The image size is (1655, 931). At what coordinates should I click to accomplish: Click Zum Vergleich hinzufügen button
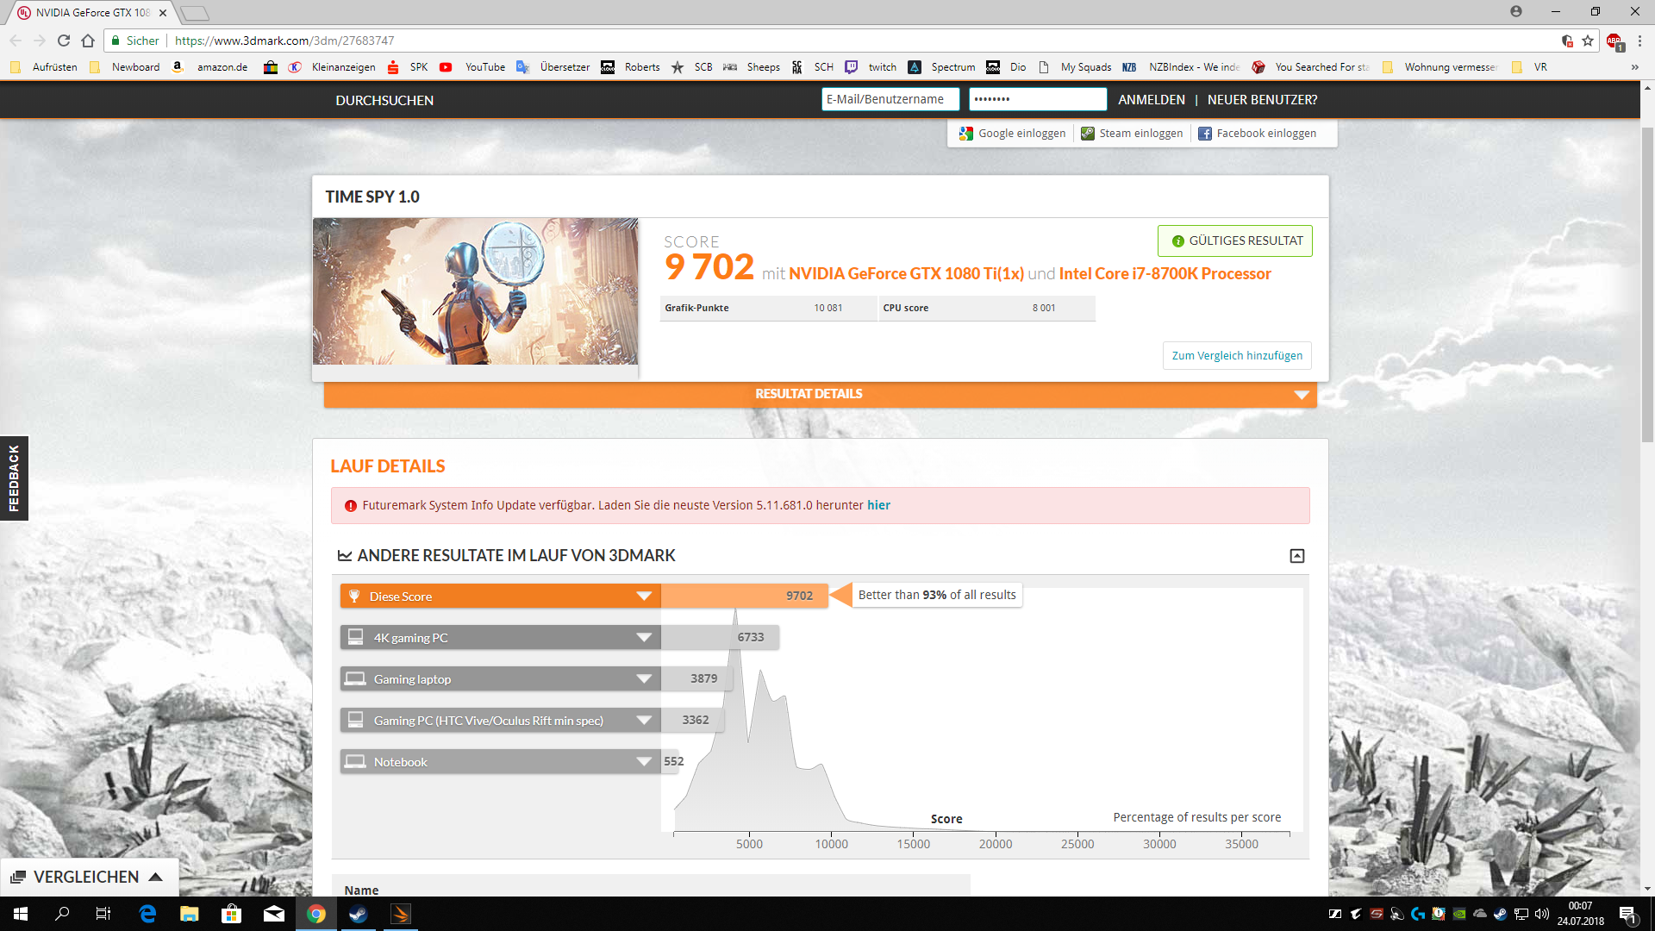tap(1237, 355)
